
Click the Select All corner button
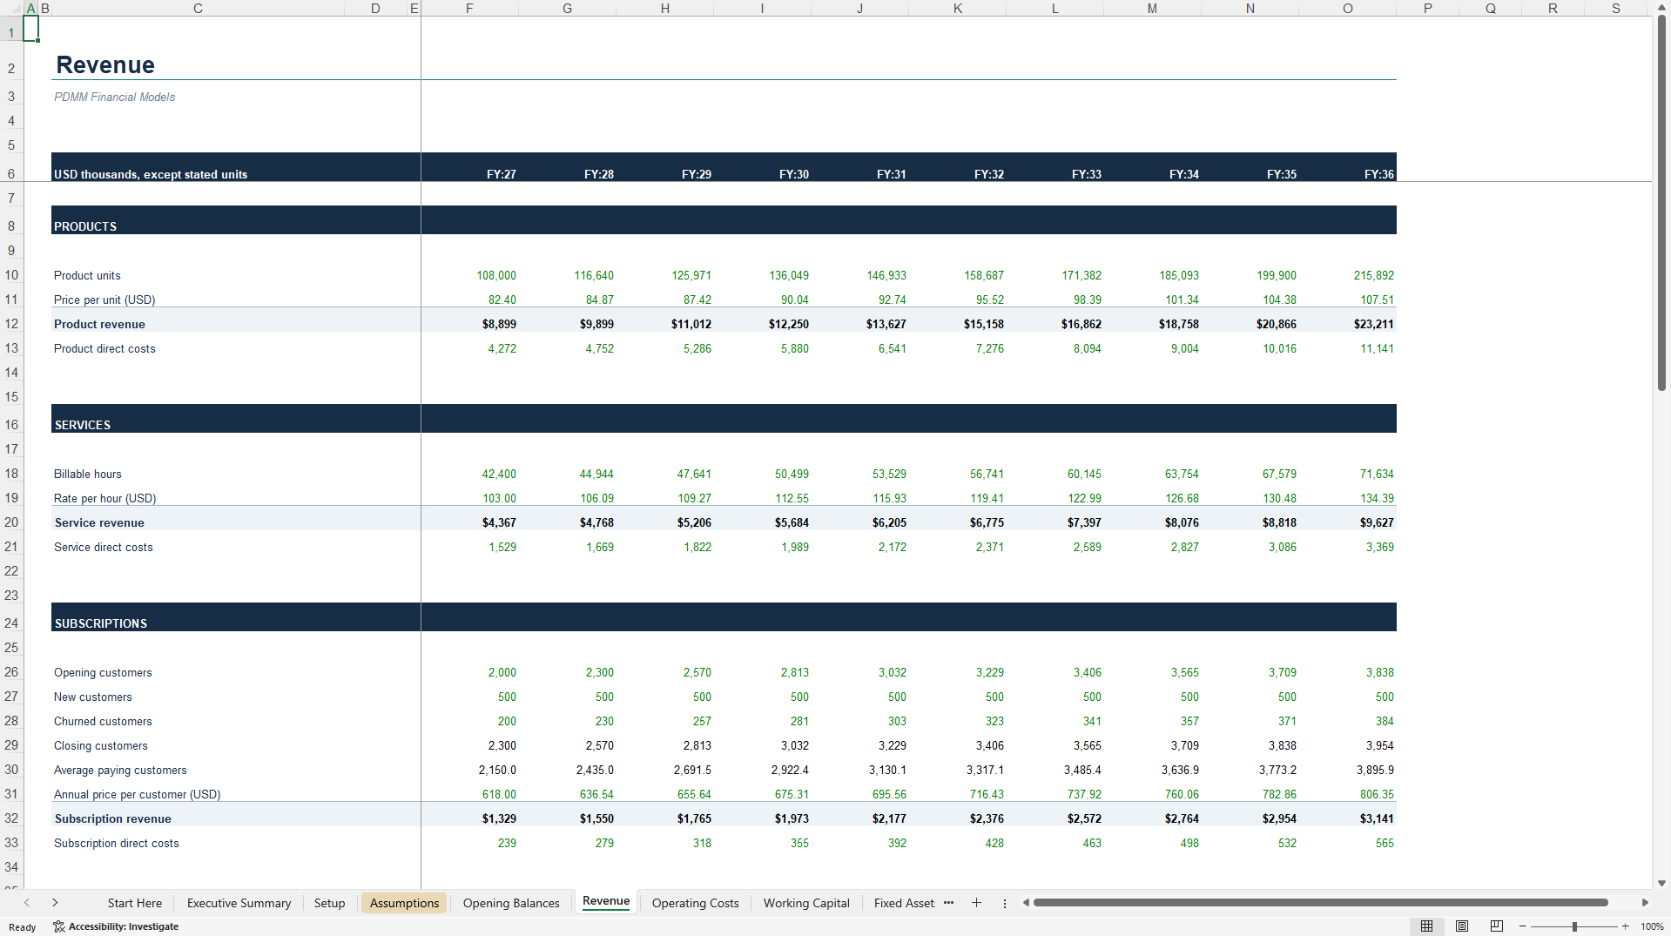click(11, 8)
